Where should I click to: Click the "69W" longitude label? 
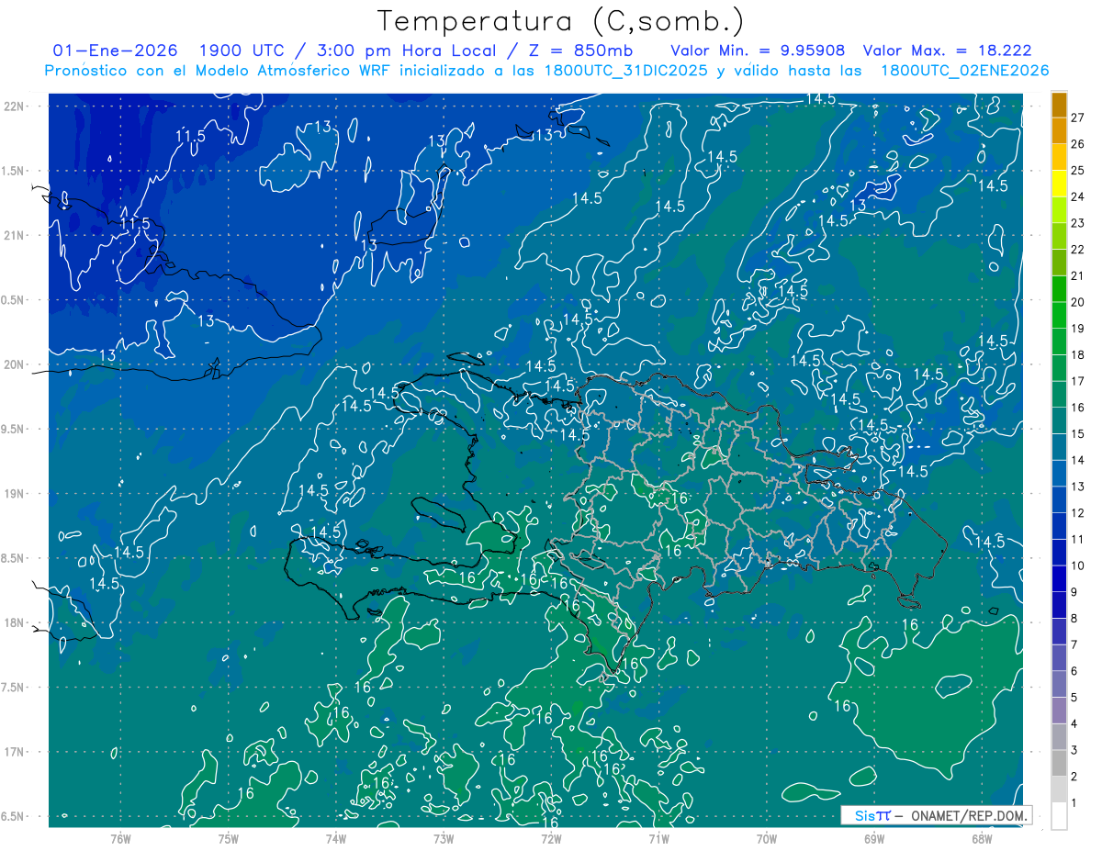point(874,838)
